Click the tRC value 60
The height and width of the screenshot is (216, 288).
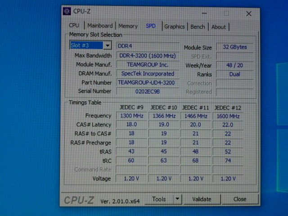131,161
